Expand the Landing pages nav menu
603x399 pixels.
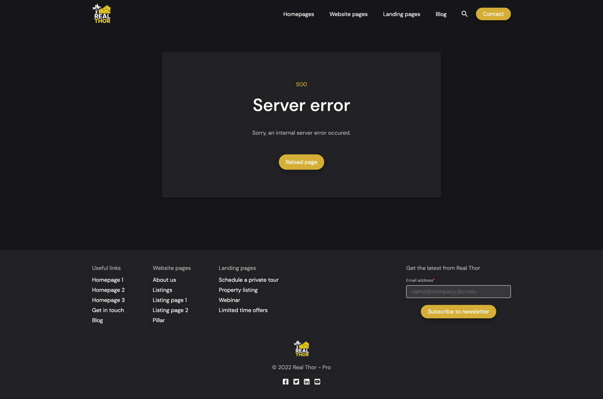coord(401,14)
